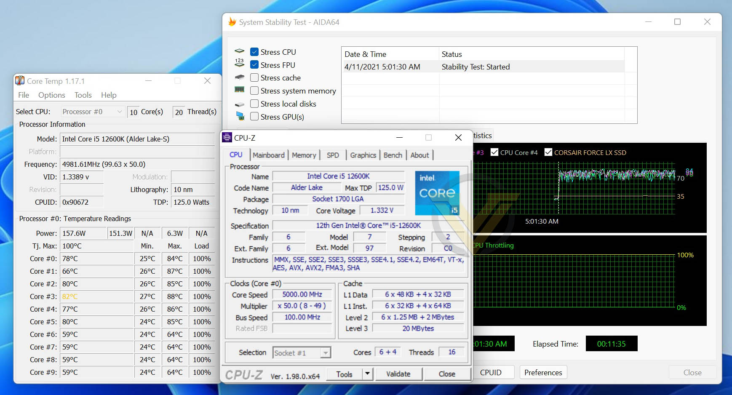
Task: Click the Frequency field in Core Temp
Action: click(x=137, y=164)
